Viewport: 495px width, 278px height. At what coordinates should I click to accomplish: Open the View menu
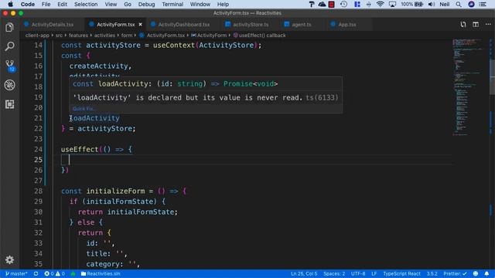111,4
